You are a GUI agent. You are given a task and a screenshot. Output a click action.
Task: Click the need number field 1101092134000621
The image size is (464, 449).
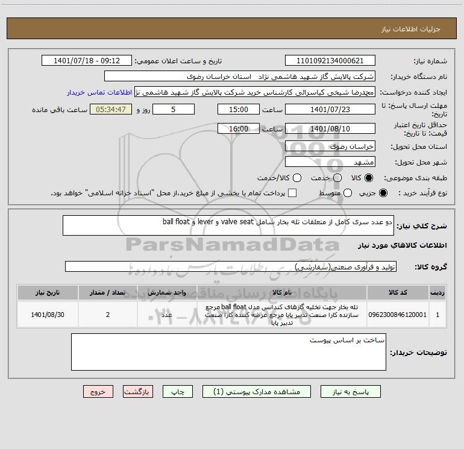(330, 61)
